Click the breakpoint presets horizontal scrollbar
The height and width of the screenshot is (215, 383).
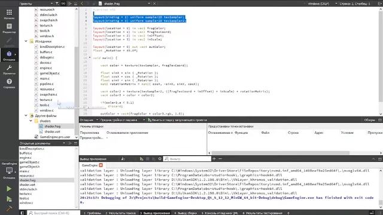281,153
